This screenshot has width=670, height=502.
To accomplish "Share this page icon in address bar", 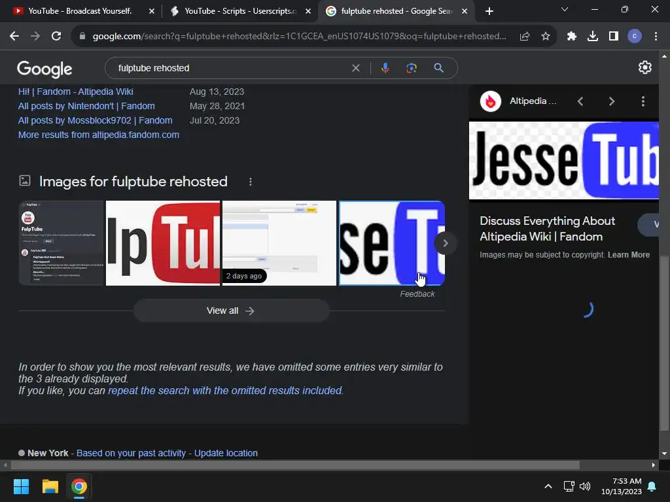I will [x=525, y=37].
